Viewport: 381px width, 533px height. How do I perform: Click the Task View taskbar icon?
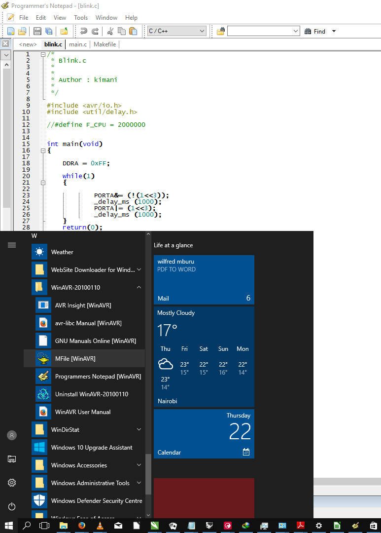(44, 526)
